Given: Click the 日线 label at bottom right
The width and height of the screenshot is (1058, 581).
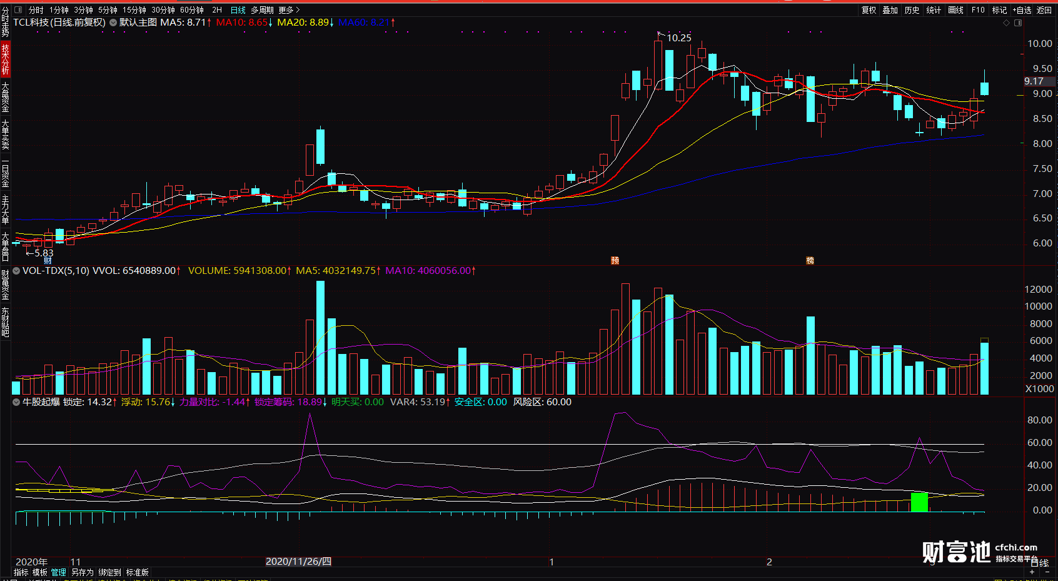Looking at the screenshot, I should pyautogui.click(x=1039, y=563).
